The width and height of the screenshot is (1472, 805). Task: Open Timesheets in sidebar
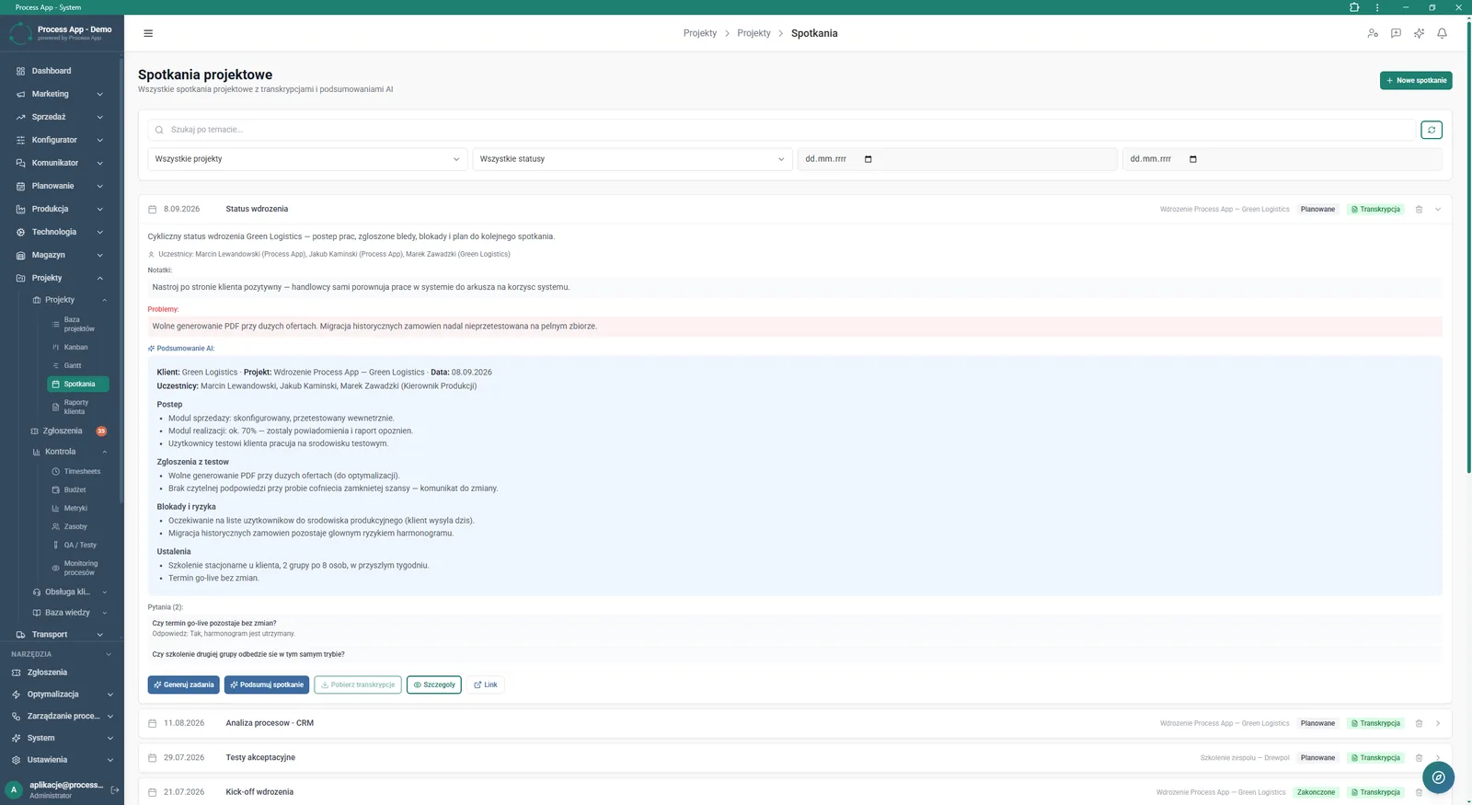coord(77,471)
